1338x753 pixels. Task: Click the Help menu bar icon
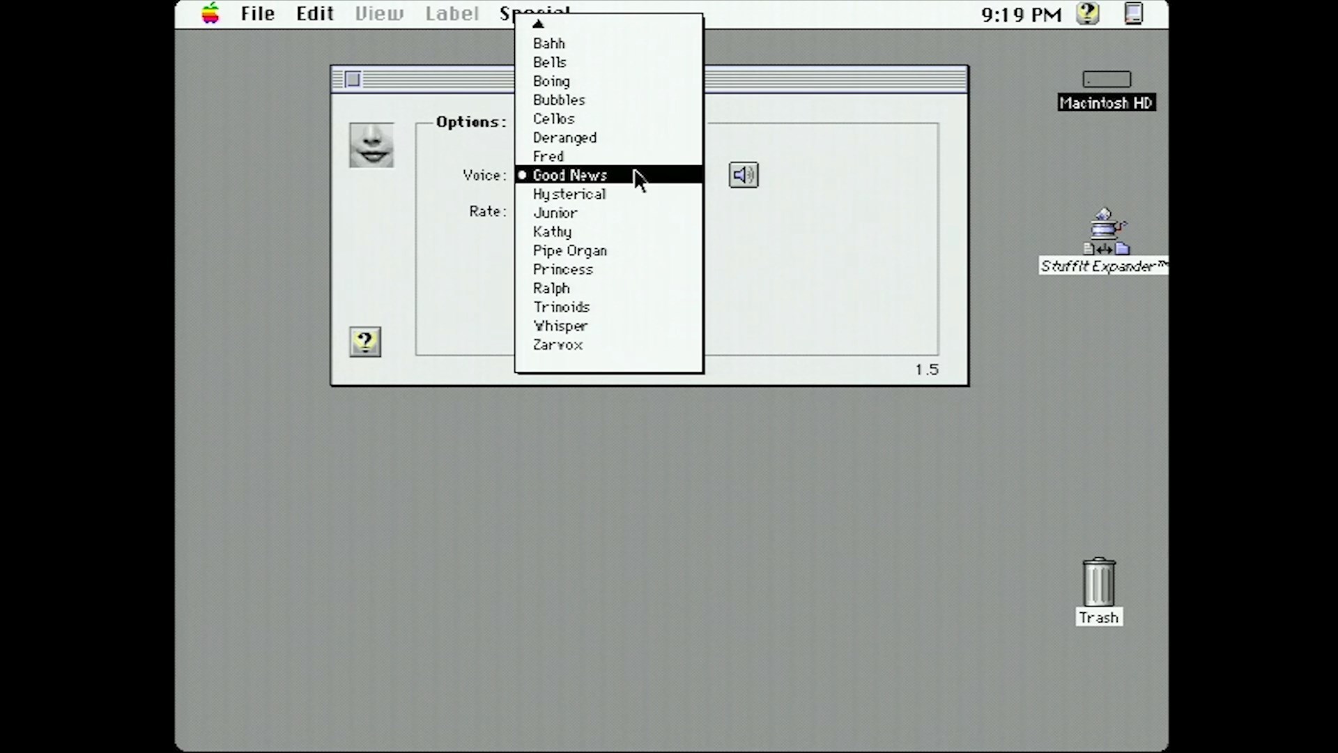pos(1086,13)
